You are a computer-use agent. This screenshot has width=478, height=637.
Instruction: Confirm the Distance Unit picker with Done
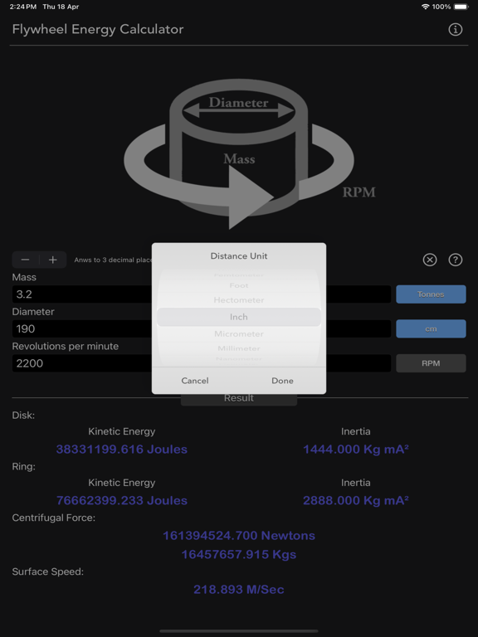(282, 381)
